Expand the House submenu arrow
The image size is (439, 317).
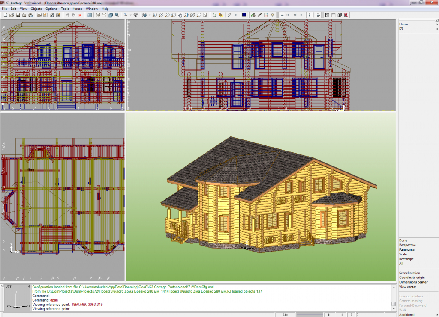437,24
